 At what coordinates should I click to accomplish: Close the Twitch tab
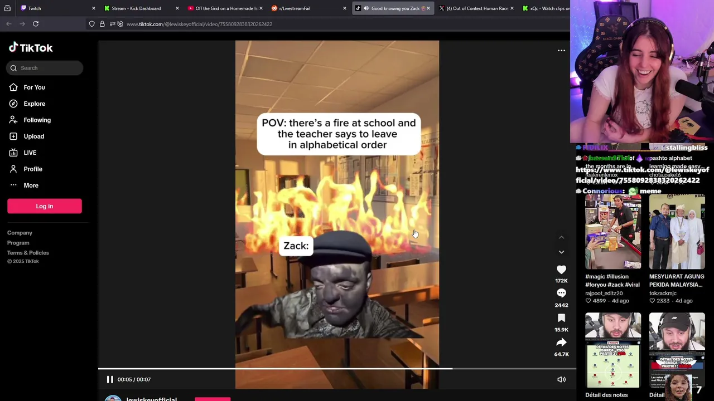[x=93, y=8]
